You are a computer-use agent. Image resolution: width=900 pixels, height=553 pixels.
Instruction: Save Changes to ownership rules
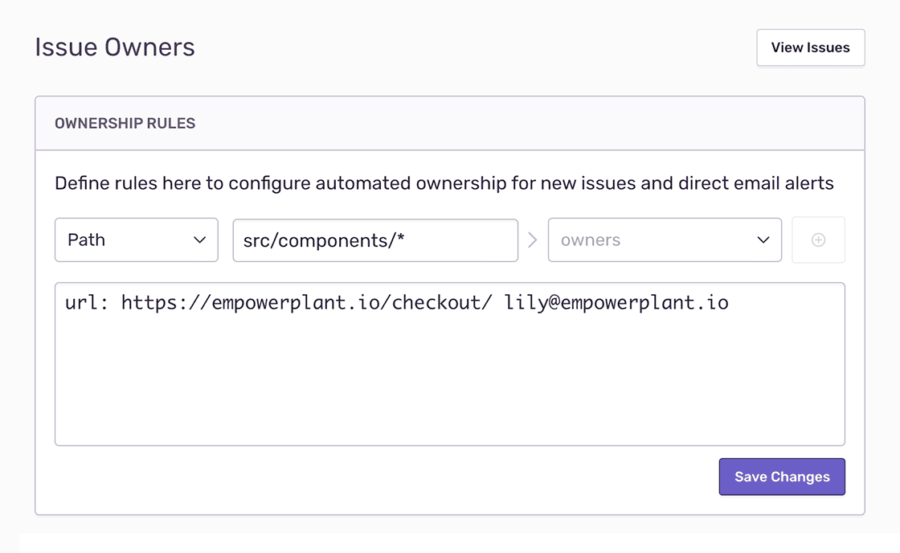click(x=781, y=477)
